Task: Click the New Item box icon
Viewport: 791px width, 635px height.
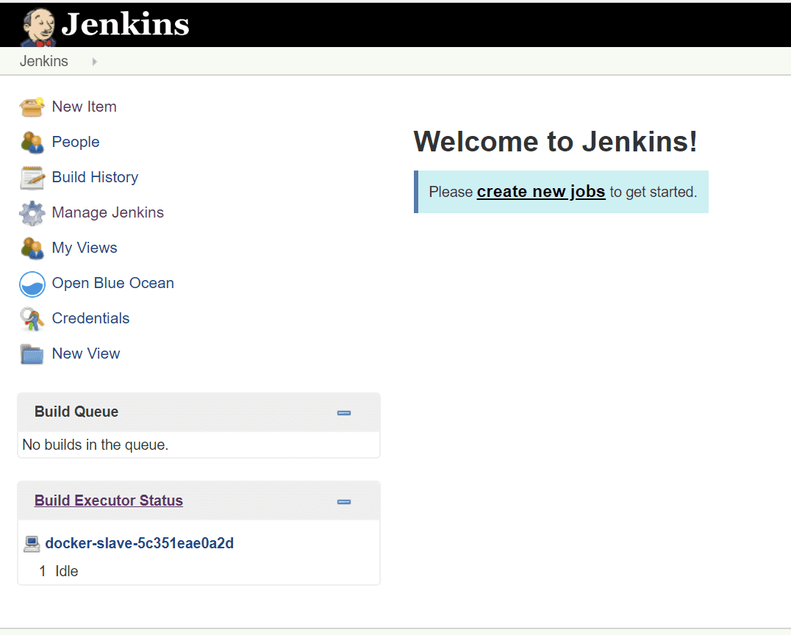Action: [x=32, y=107]
